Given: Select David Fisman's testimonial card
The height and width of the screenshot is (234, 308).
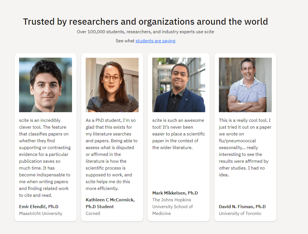Looking at the screenshot, I should [245, 136].
